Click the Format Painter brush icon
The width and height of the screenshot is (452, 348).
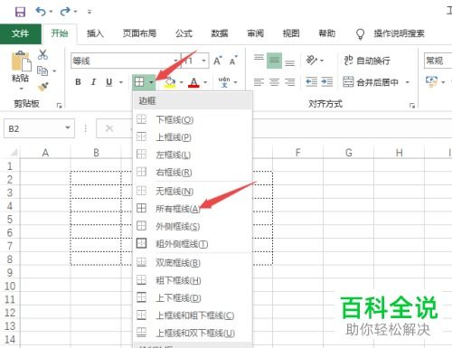point(43,87)
